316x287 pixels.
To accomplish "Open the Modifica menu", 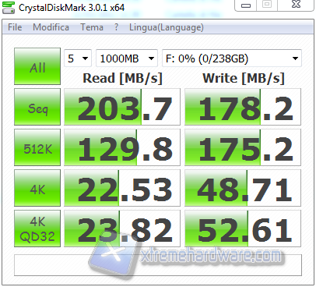I will pos(51,27).
